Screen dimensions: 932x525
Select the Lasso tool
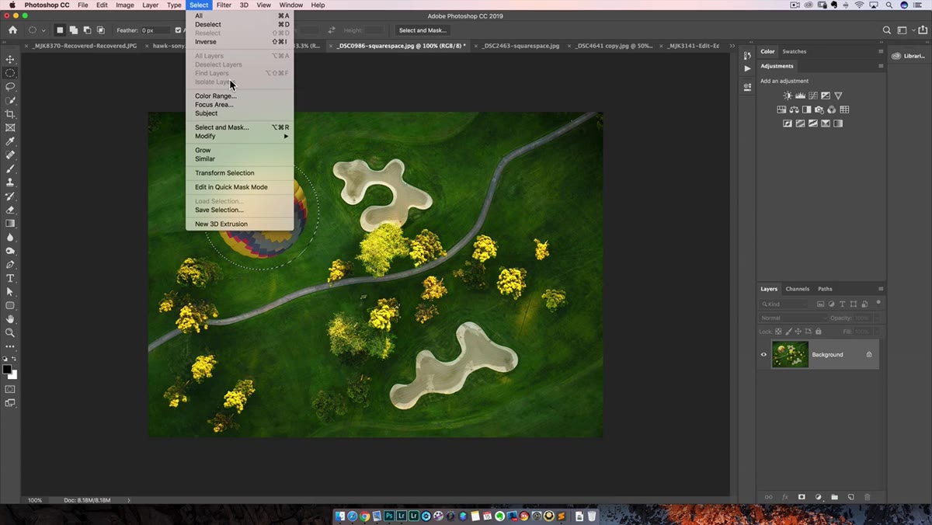coord(10,87)
